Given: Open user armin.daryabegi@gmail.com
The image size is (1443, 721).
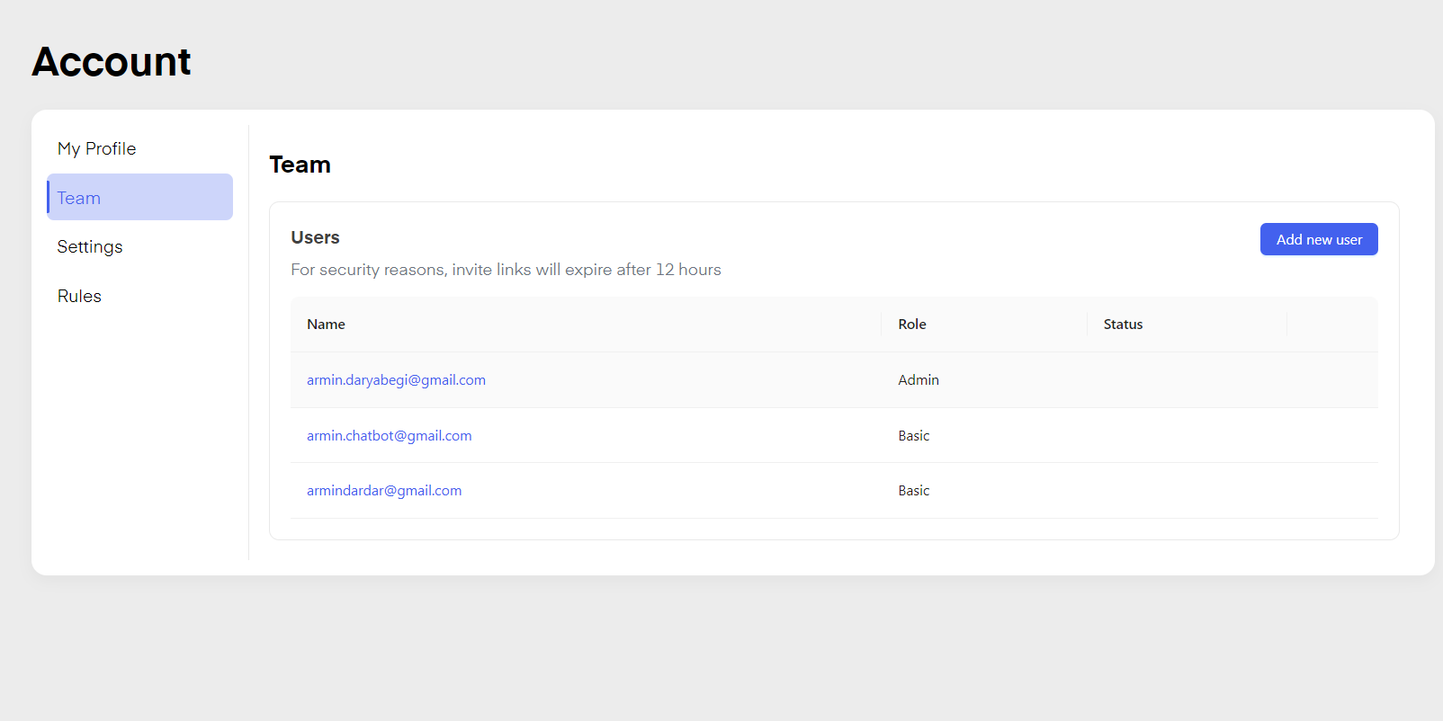Looking at the screenshot, I should tap(396, 380).
